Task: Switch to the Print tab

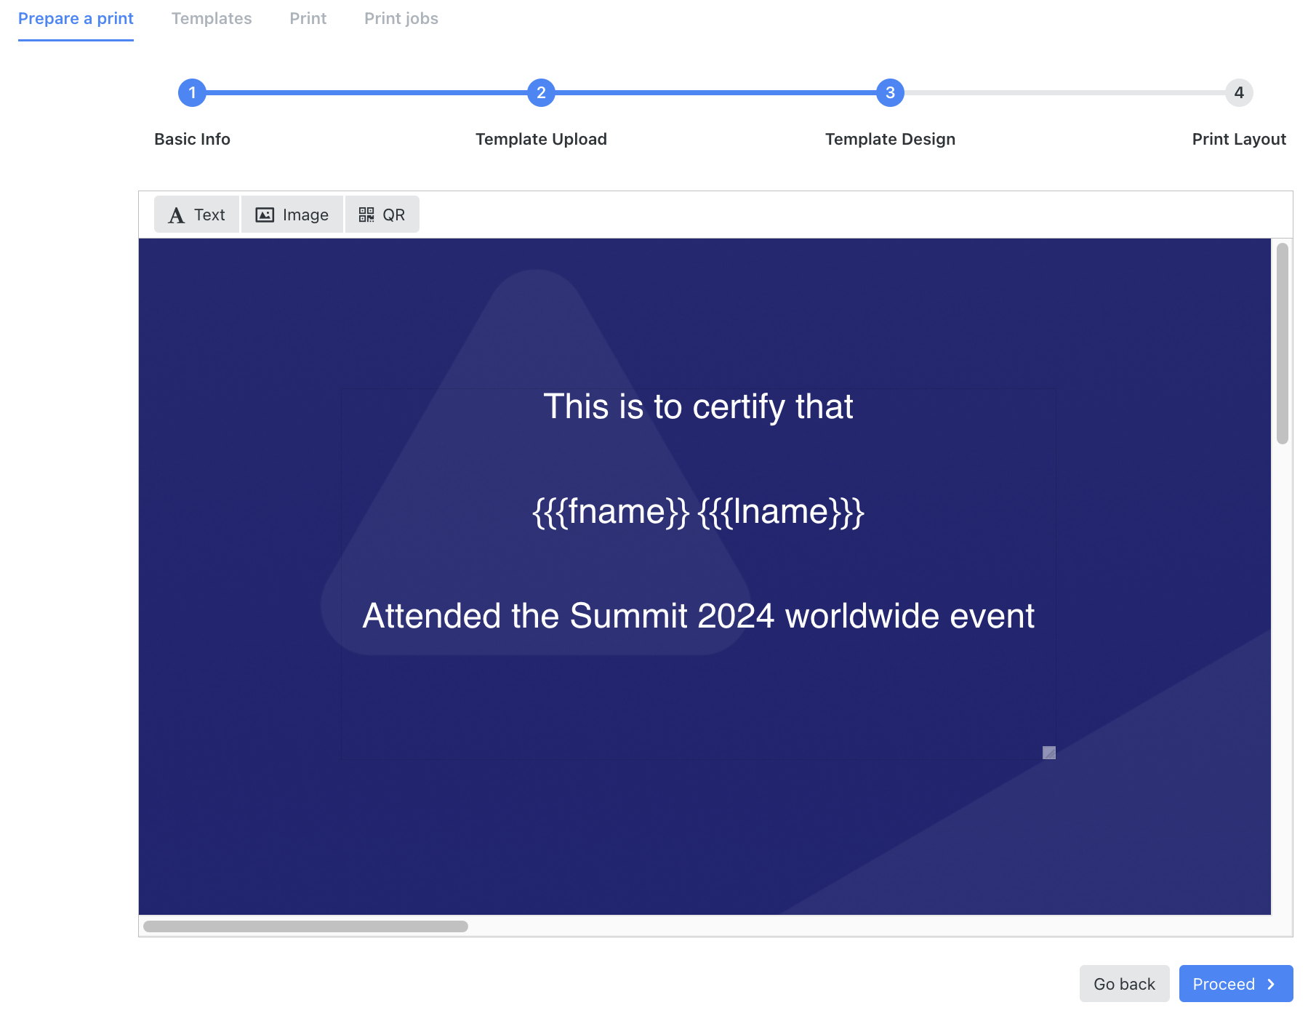Action: click(x=308, y=19)
